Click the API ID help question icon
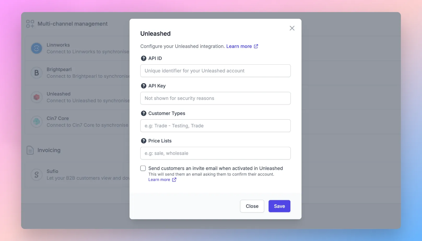 (143, 58)
